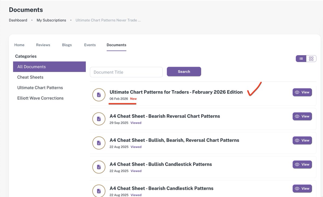This screenshot has width=323, height=197.
Task: Click Ultimate Chart Patterns Never Trade breadcrumb
Action: point(108,20)
